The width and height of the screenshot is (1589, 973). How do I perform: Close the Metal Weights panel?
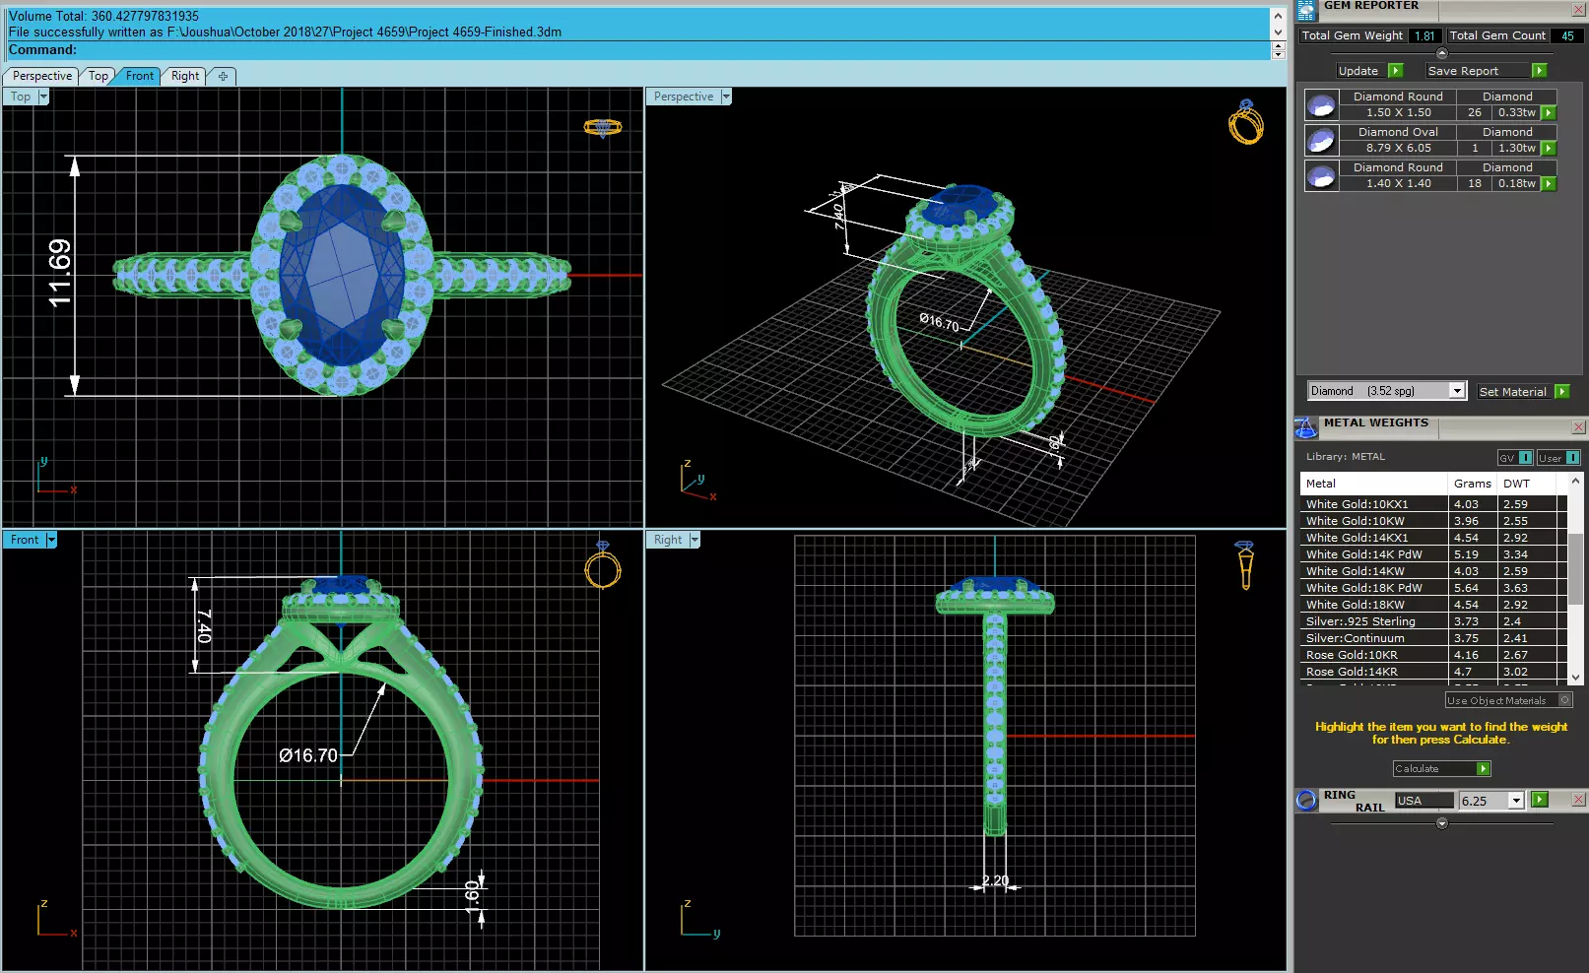(x=1578, y=427)
